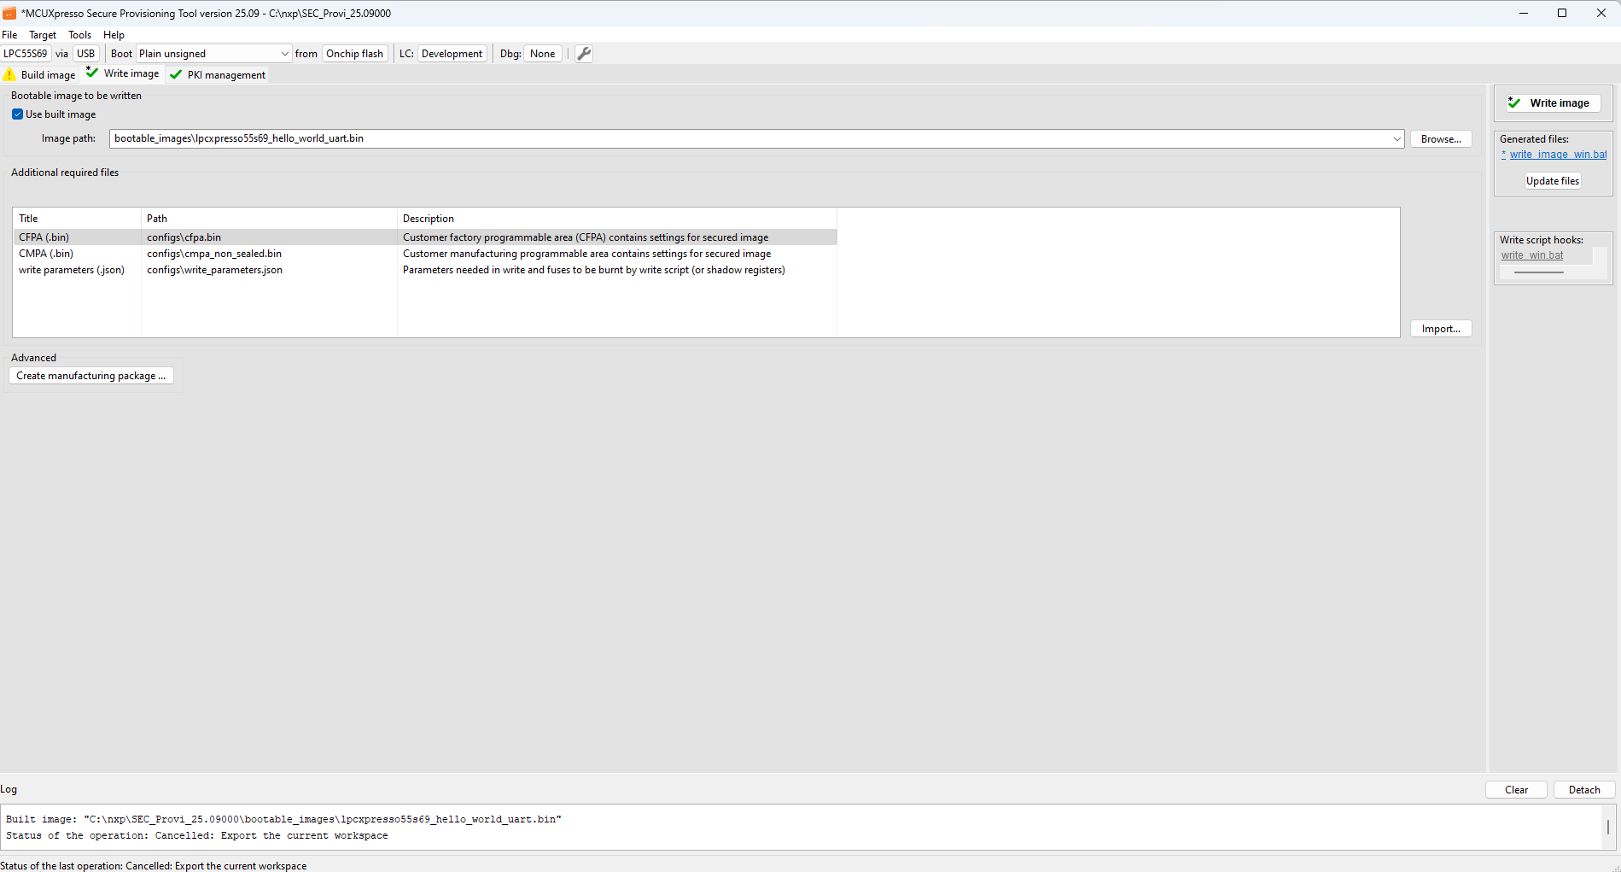This screenshot has width=1621, height=872.
Task: Click the Build image warning triangle icon
Action: pos(10,75)
